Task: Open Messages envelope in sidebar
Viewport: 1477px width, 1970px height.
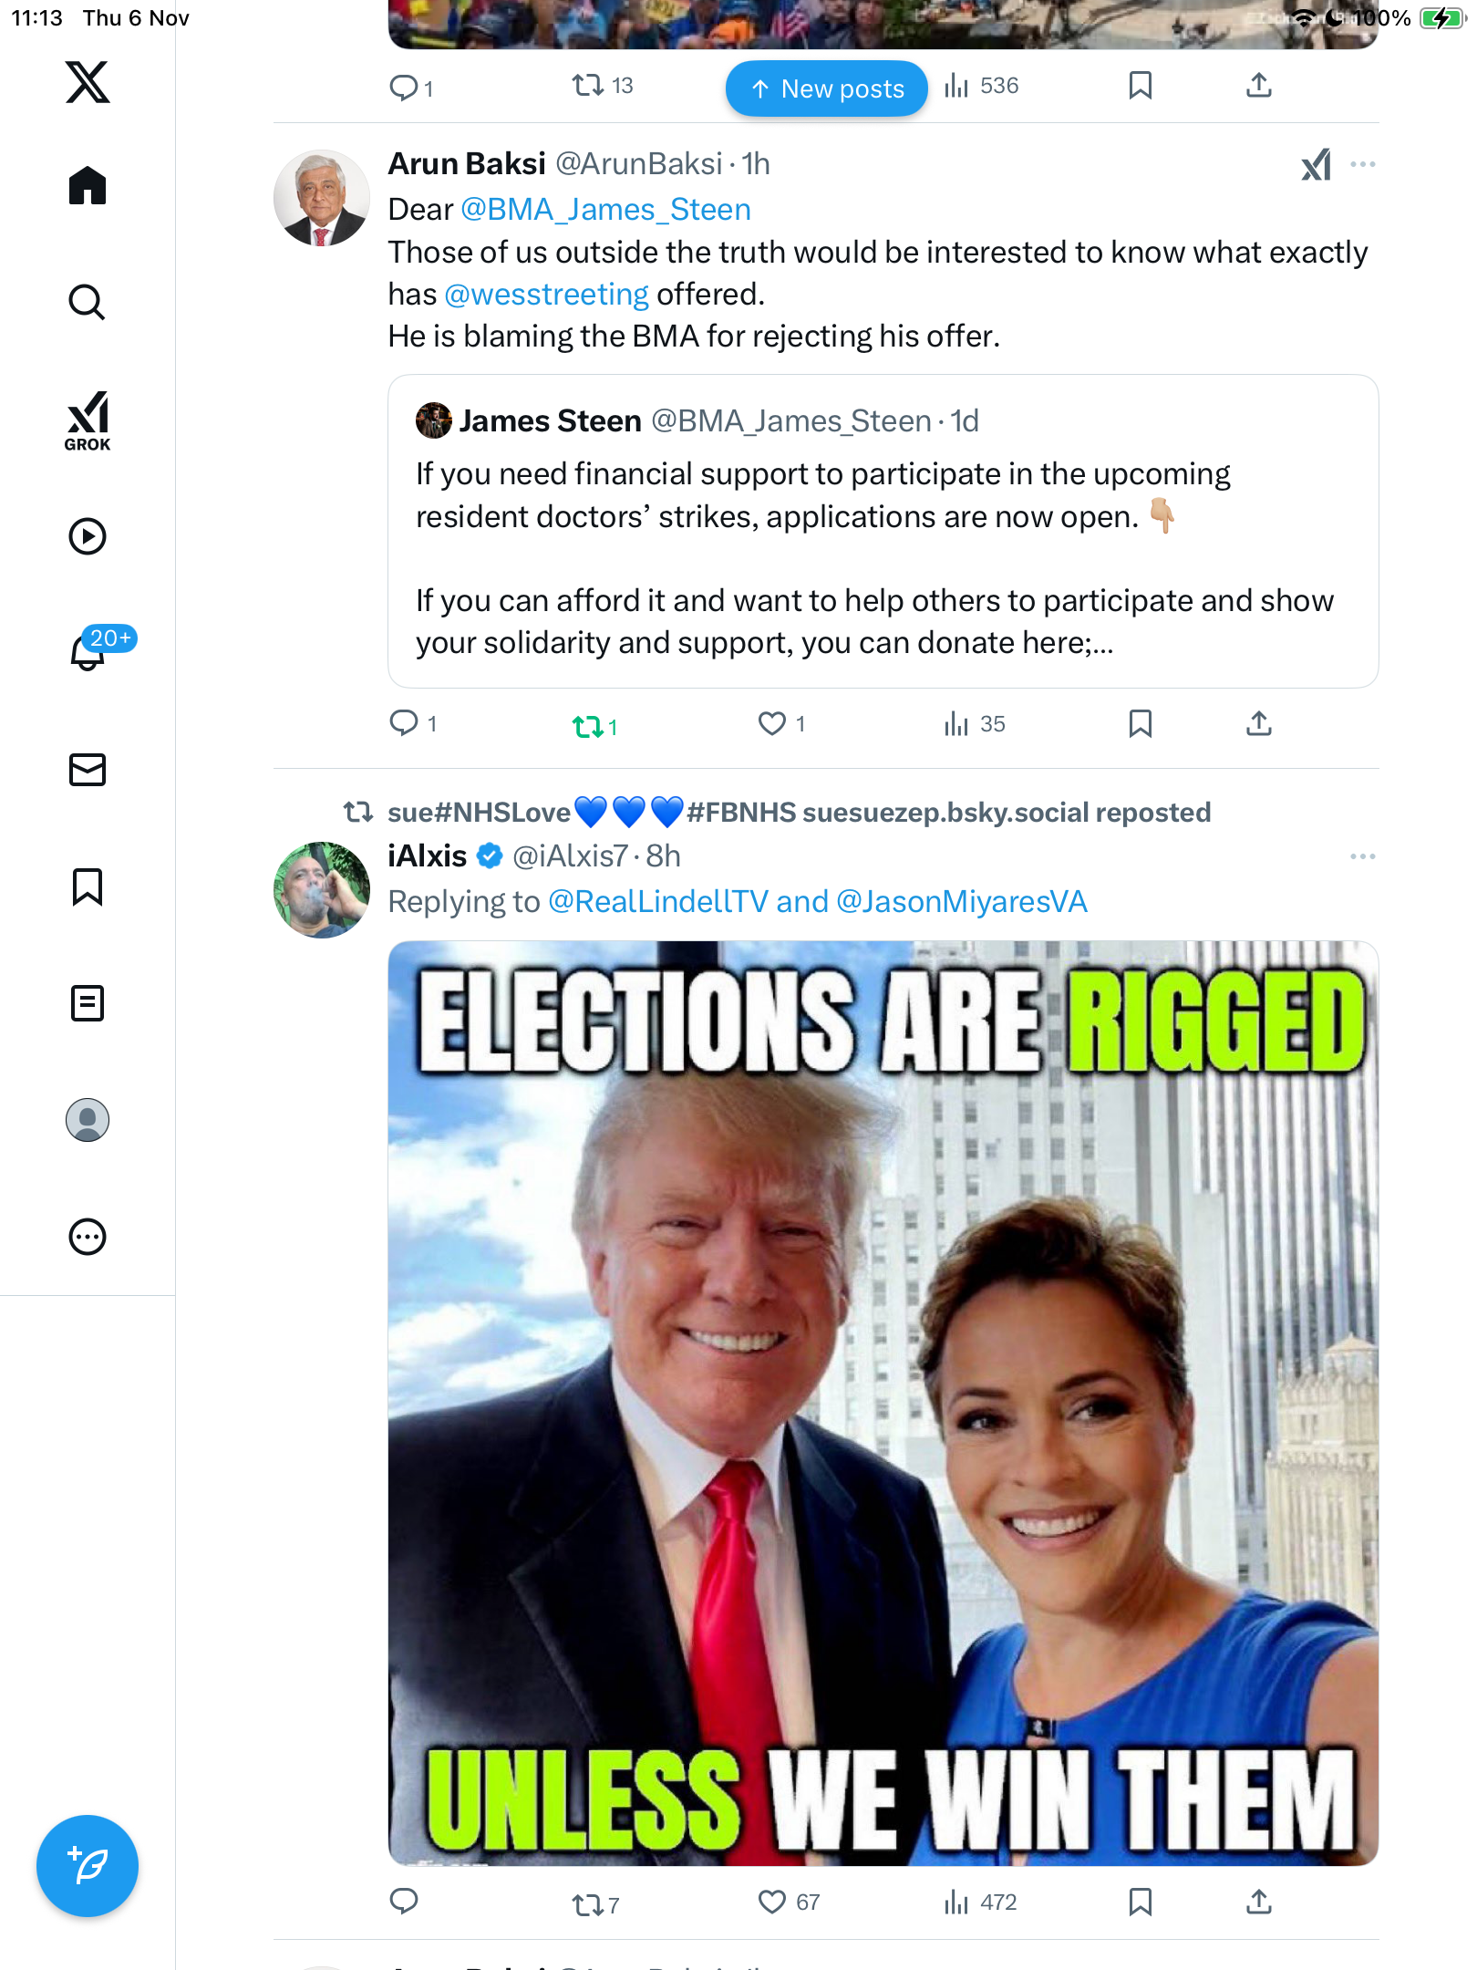Action: point(88,770)
